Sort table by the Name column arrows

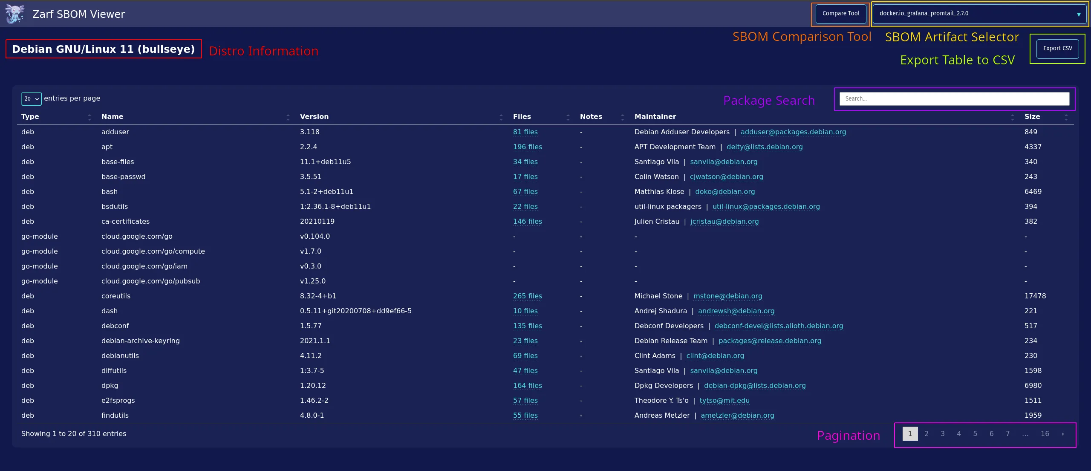[x=288, y=117]
